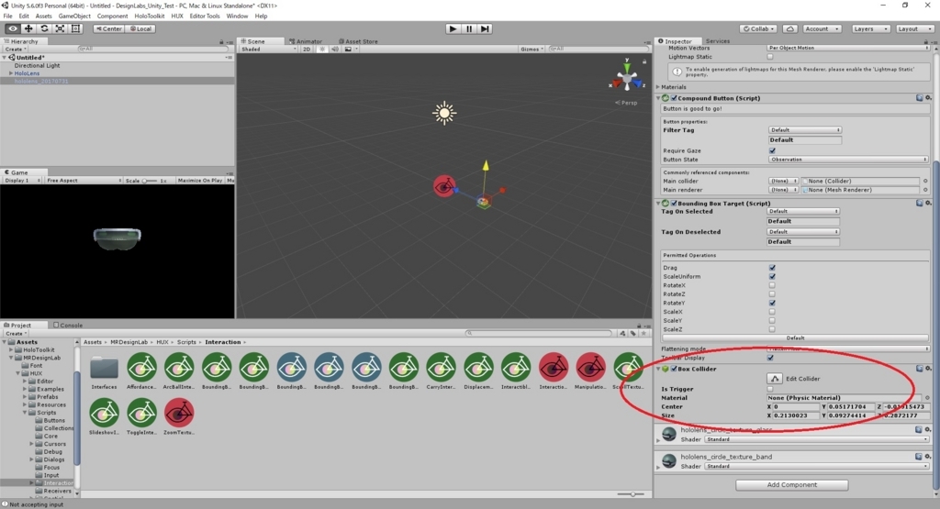Select the Manipulatio script asset
The image size is (940, 509).
click(x=590, y=371)
